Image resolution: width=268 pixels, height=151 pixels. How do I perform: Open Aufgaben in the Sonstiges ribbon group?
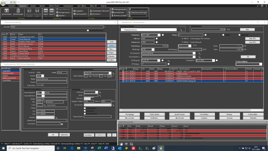[x=79, y=11]
